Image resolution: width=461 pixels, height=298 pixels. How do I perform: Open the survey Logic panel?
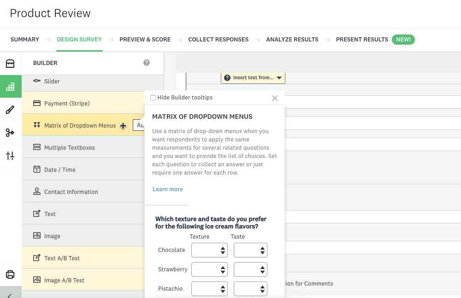[x=10, y=133]
